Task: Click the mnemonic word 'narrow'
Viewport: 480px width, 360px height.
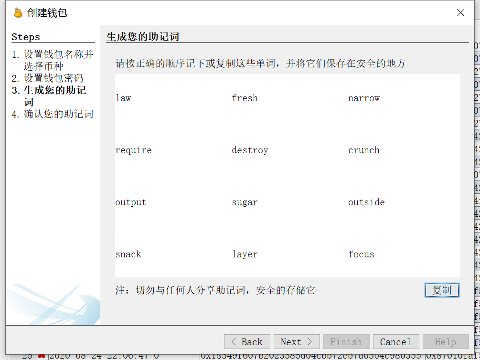Action: point(363,98)
